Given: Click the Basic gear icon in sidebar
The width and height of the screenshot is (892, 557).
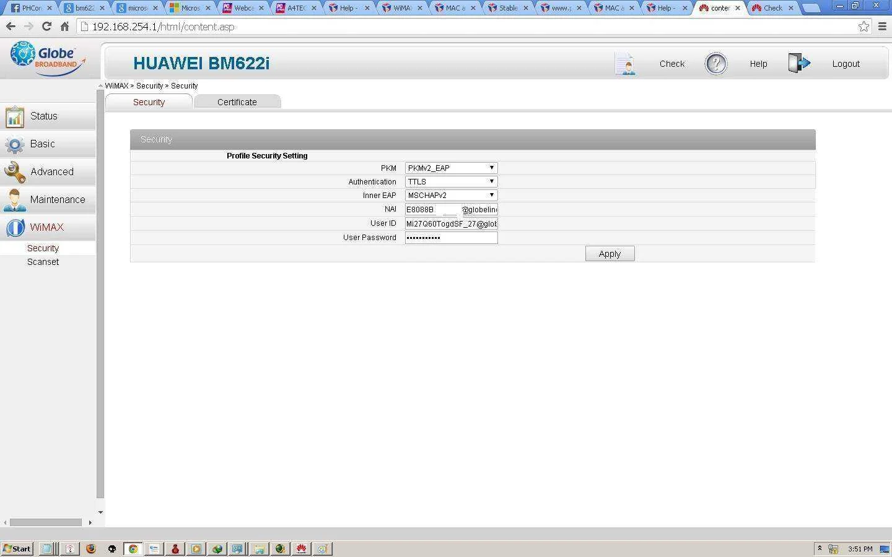Looking at the screenshot, I should [15, 144].
